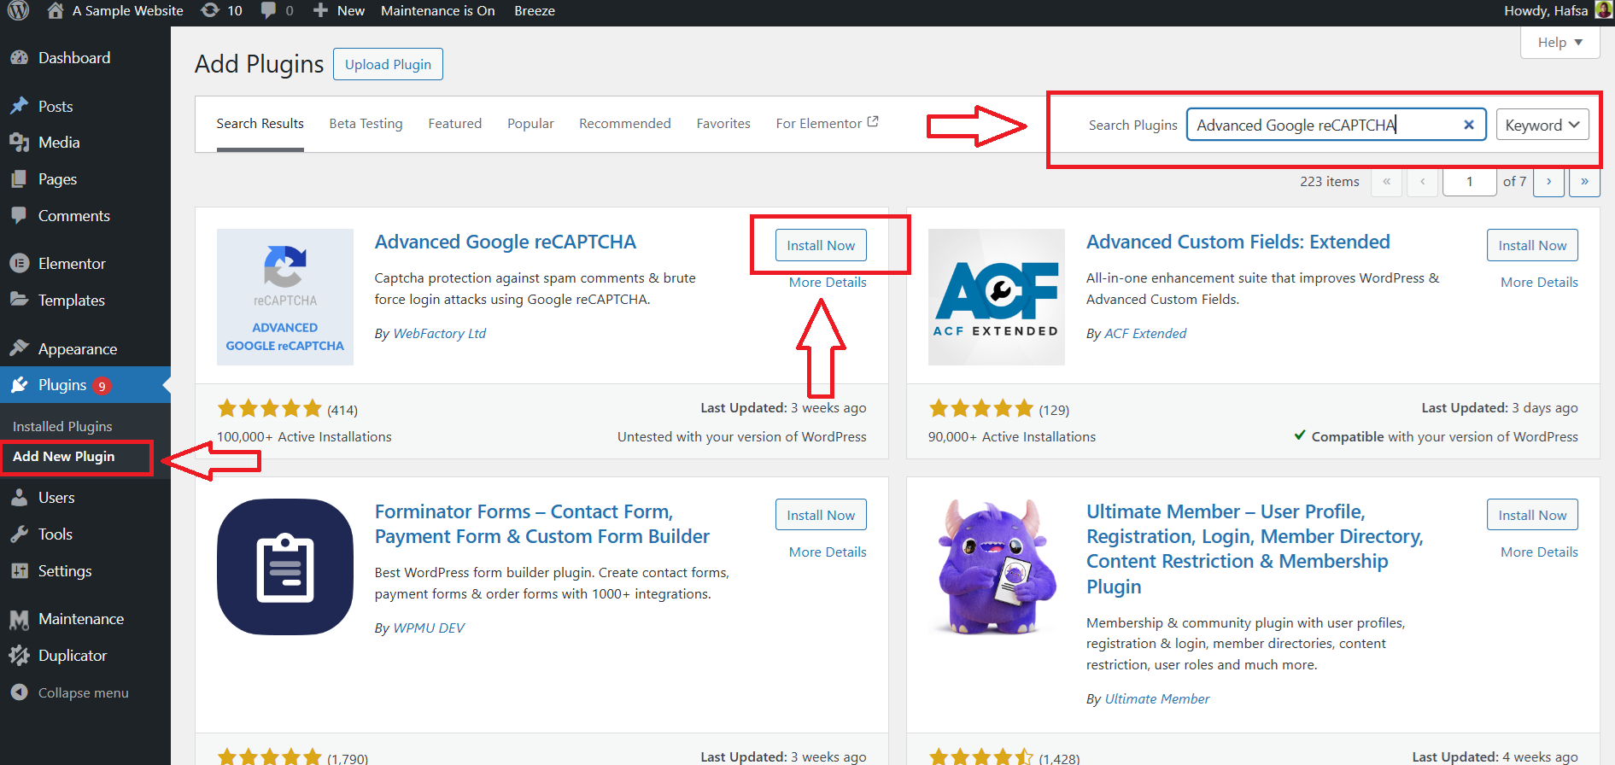The image size is (1615, 765).
Task: Click the Appearance brush icon
Action: pos(19,348)
